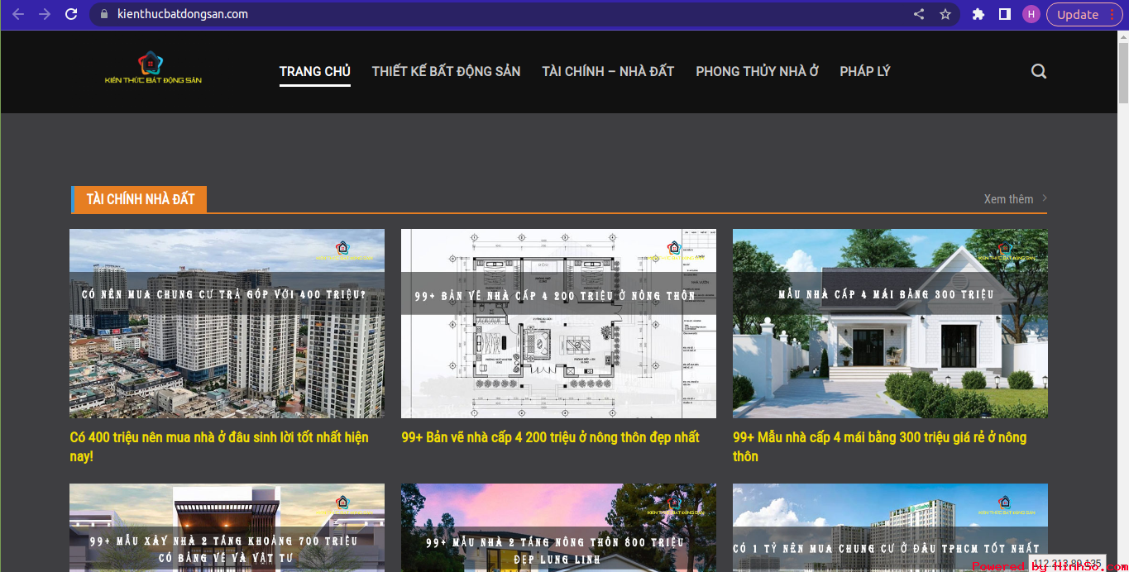
Task: Click the Xem thêm link
Action: (1008, 199)
